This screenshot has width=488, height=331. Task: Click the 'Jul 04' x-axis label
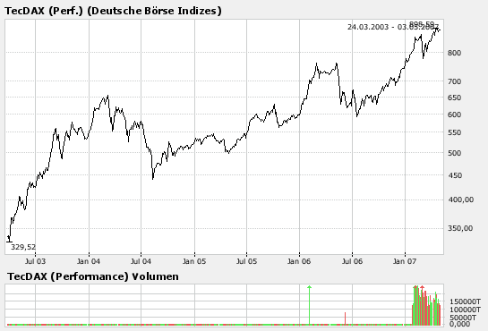point(141,261)
